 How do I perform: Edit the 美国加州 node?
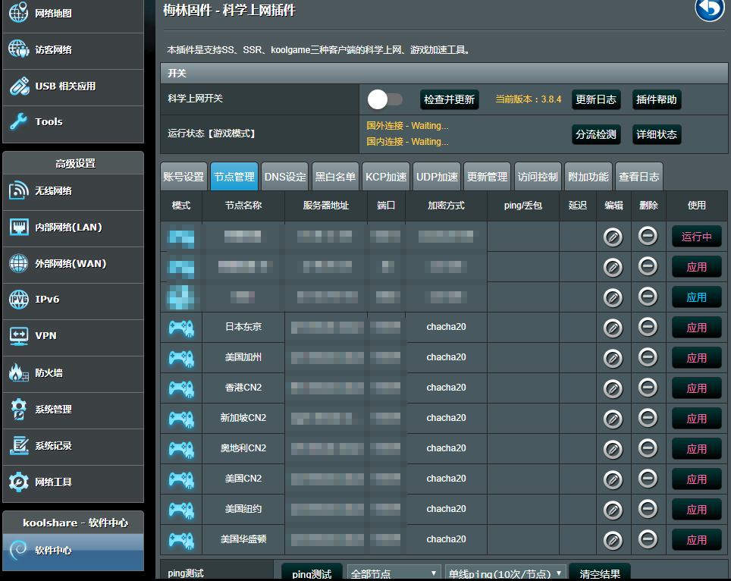coord(613,359)
